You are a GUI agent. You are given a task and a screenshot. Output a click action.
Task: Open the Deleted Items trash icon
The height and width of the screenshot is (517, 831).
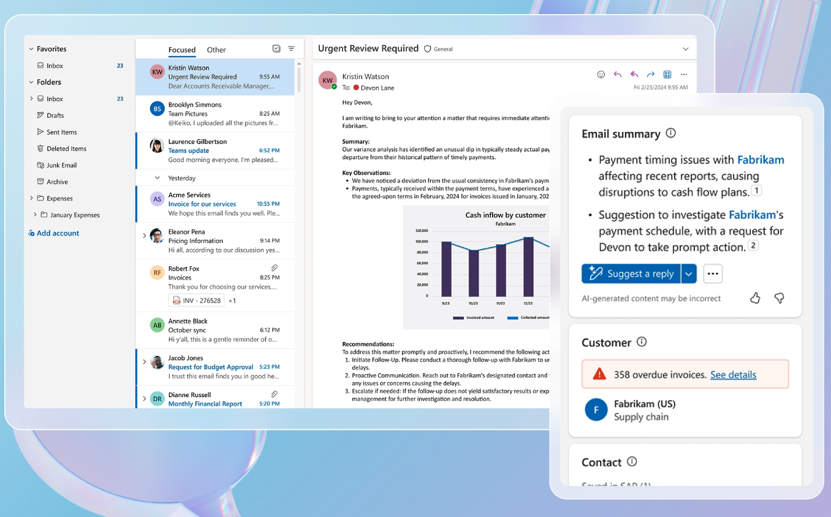point(40,148)
